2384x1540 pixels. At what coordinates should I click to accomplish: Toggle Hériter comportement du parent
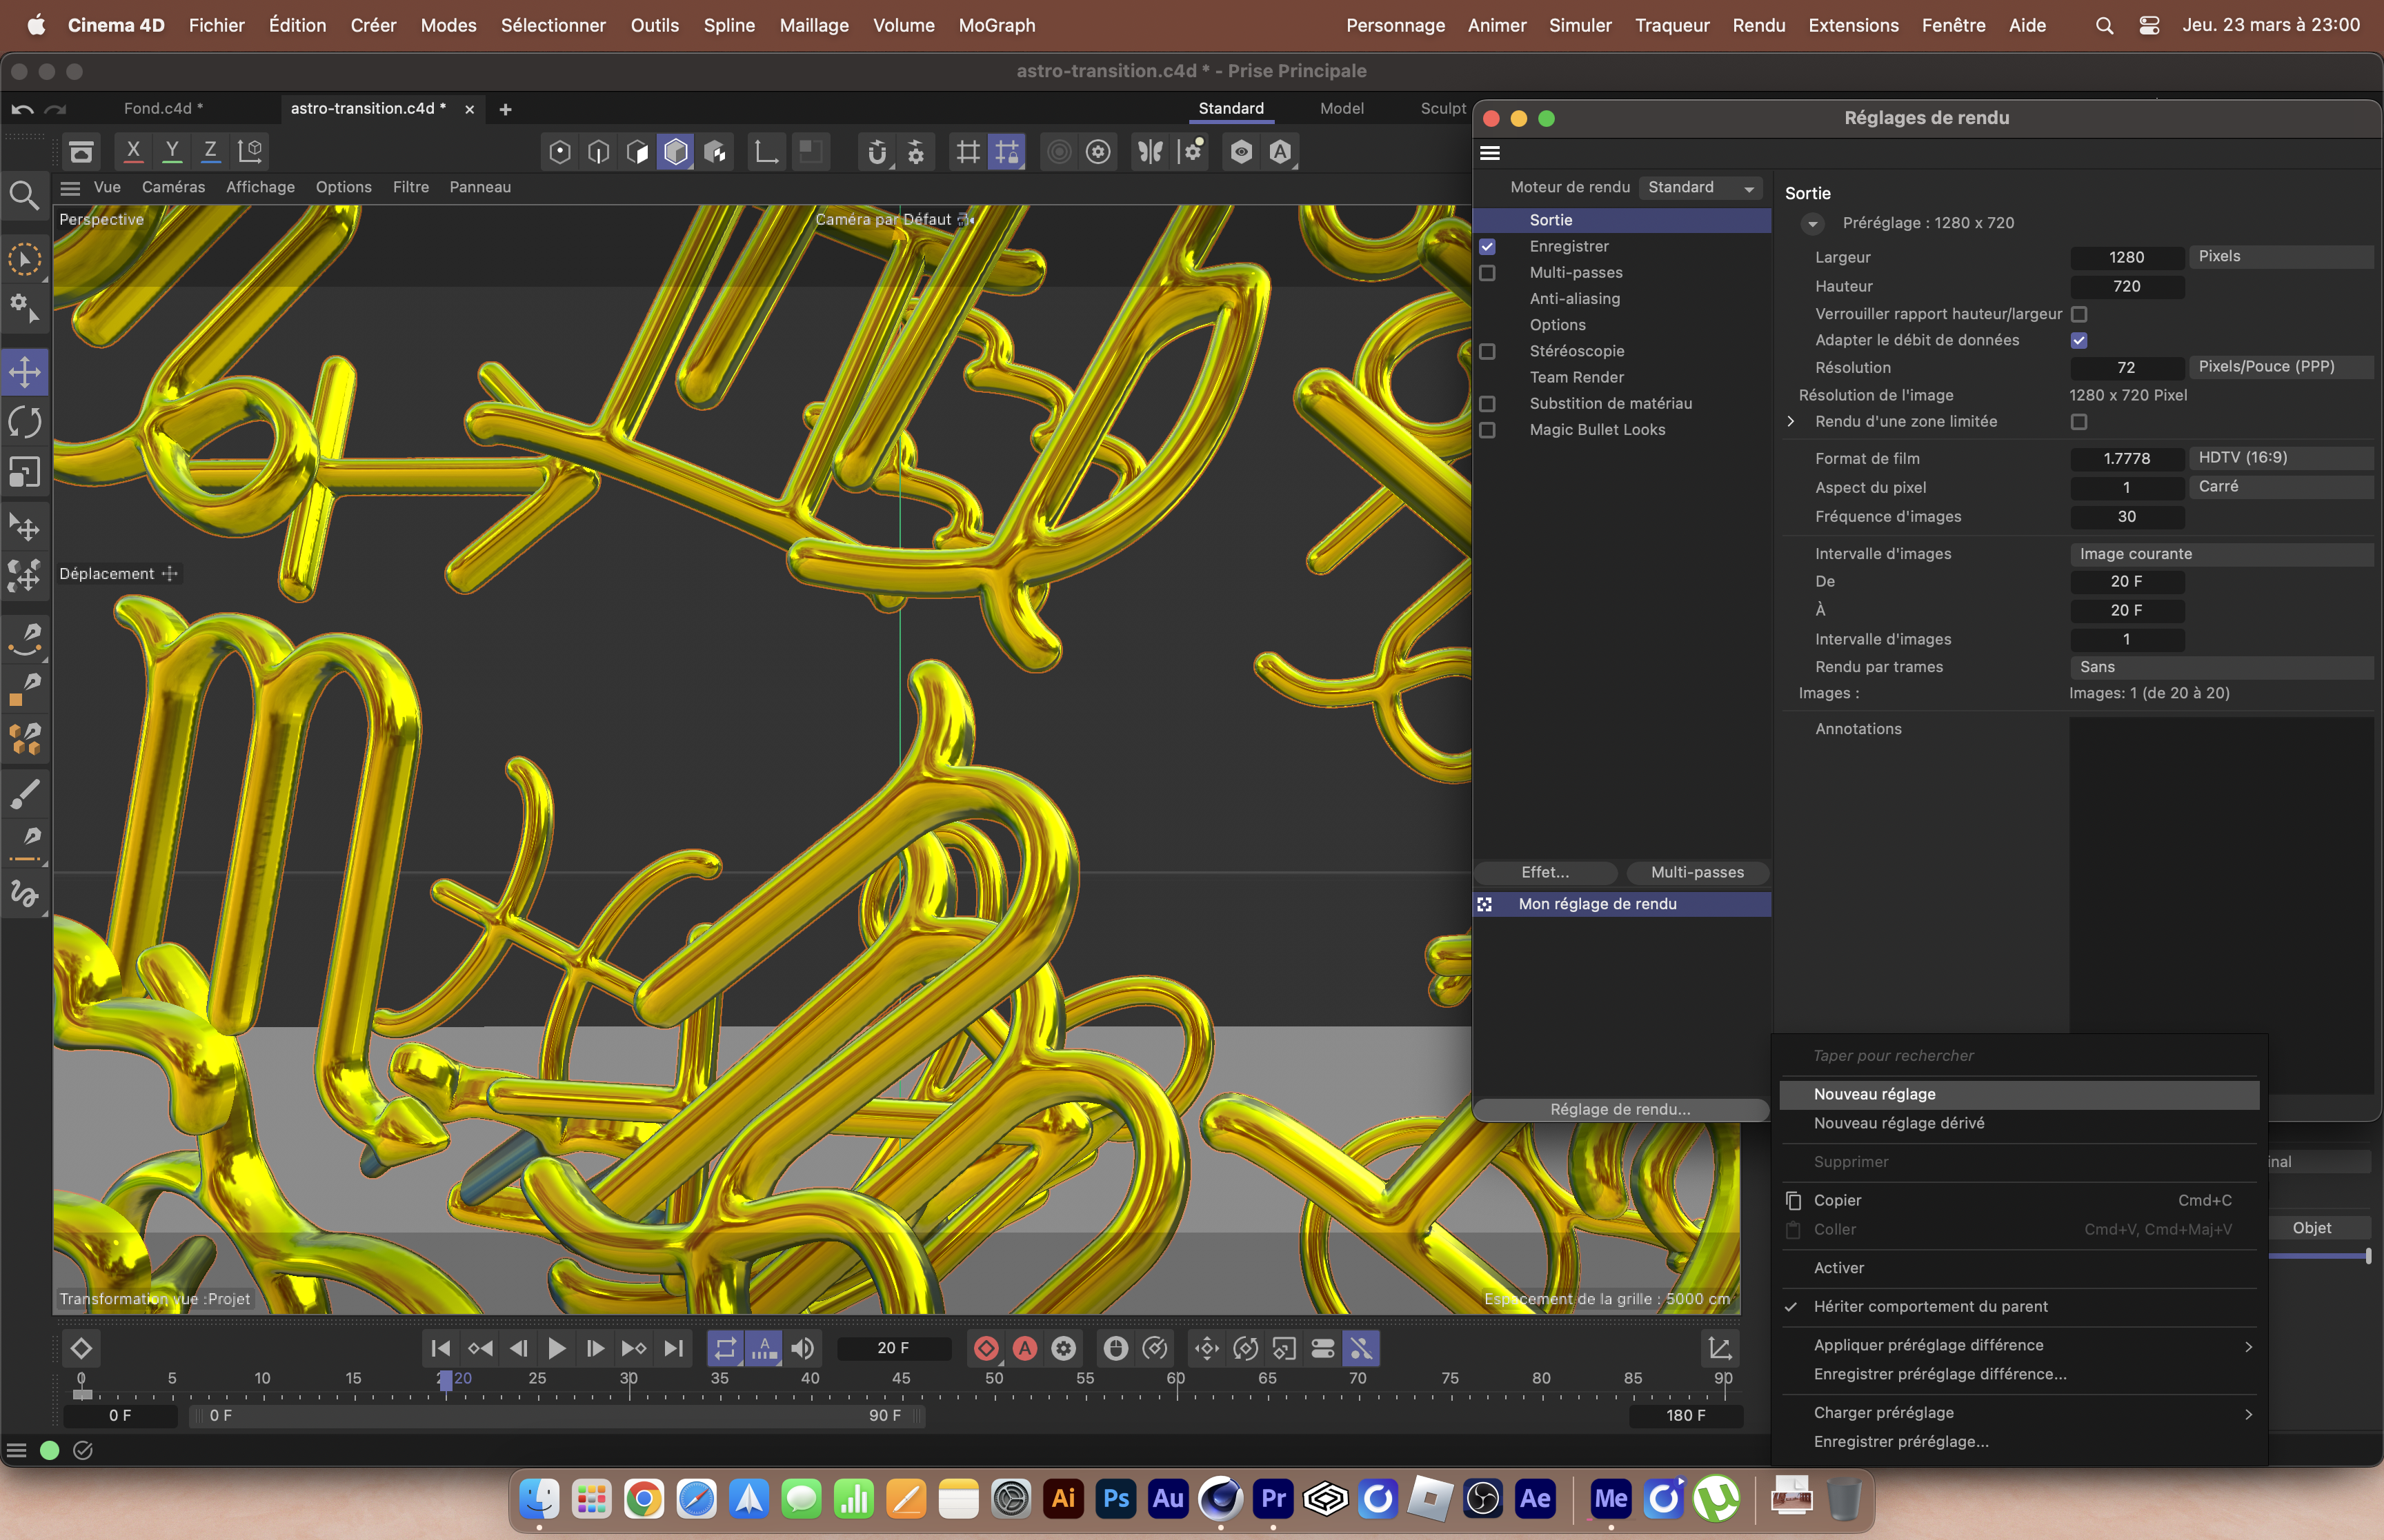1930,1306
